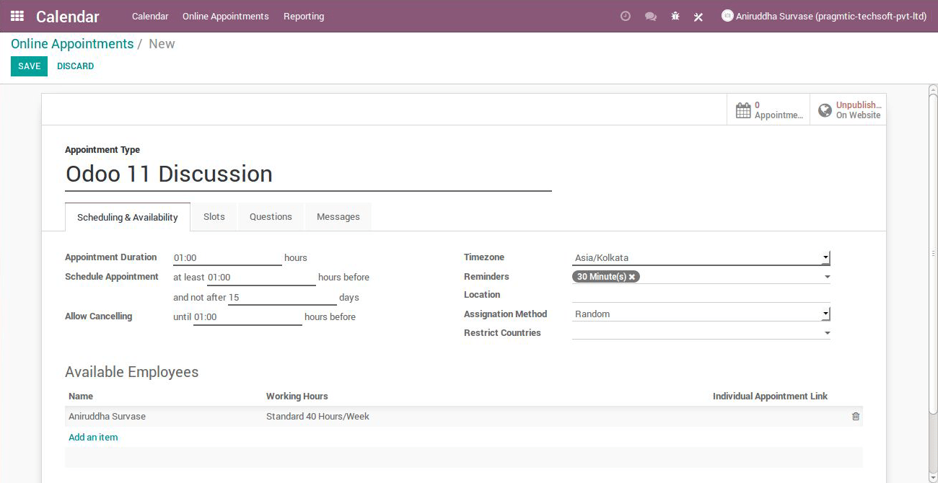Click the tools wrench icon in top bar
The height and width of the screenshot is (483, 938).
pos(698,17)
